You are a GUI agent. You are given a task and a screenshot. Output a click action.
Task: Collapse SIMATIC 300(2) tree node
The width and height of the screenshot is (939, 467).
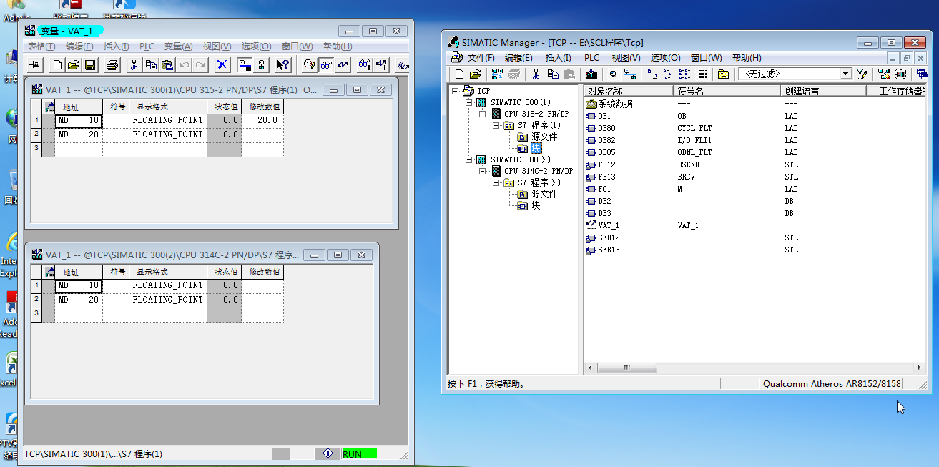[x=468, y=159]
